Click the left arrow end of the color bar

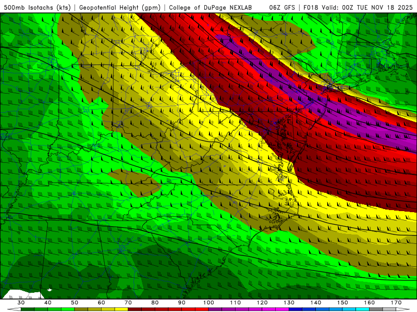15,309
